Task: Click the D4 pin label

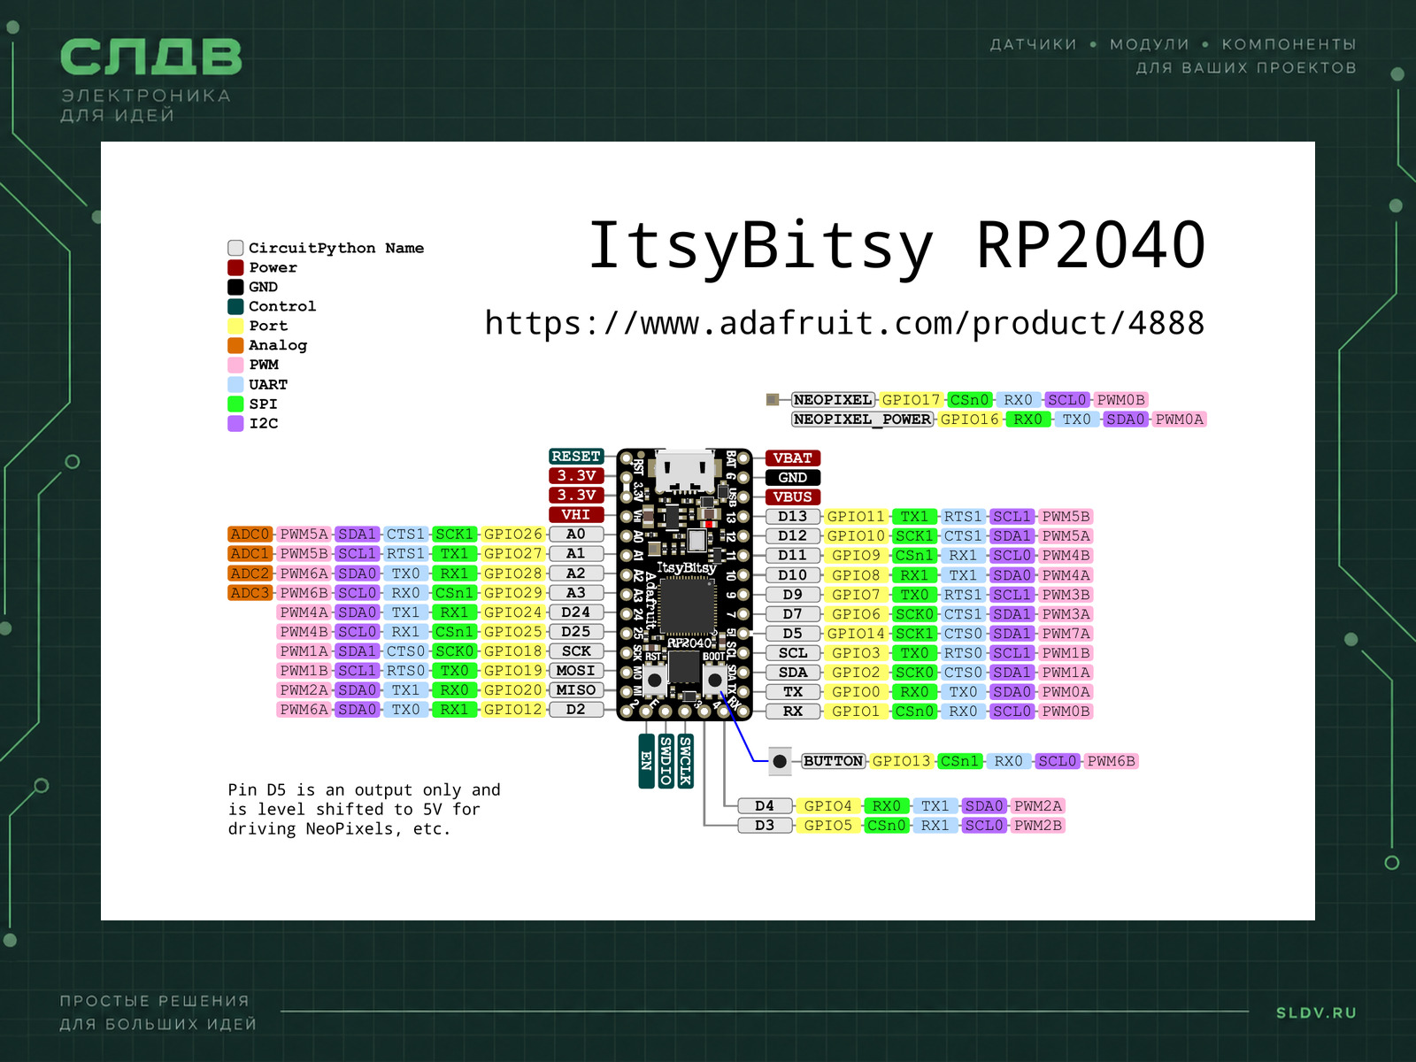Action: tap(765, 806)
